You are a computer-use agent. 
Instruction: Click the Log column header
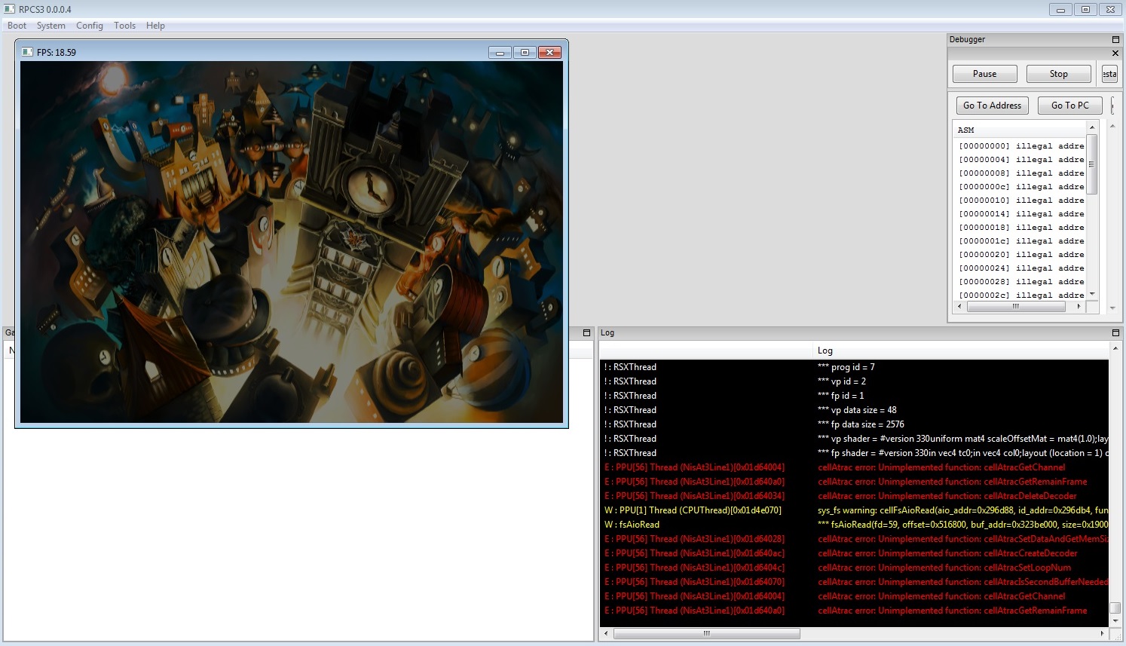825,351
